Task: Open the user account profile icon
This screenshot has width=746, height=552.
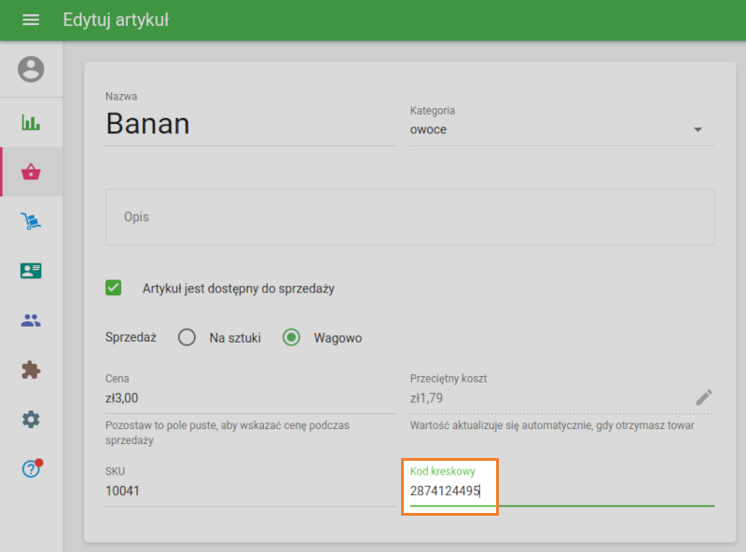Action: 31,69
